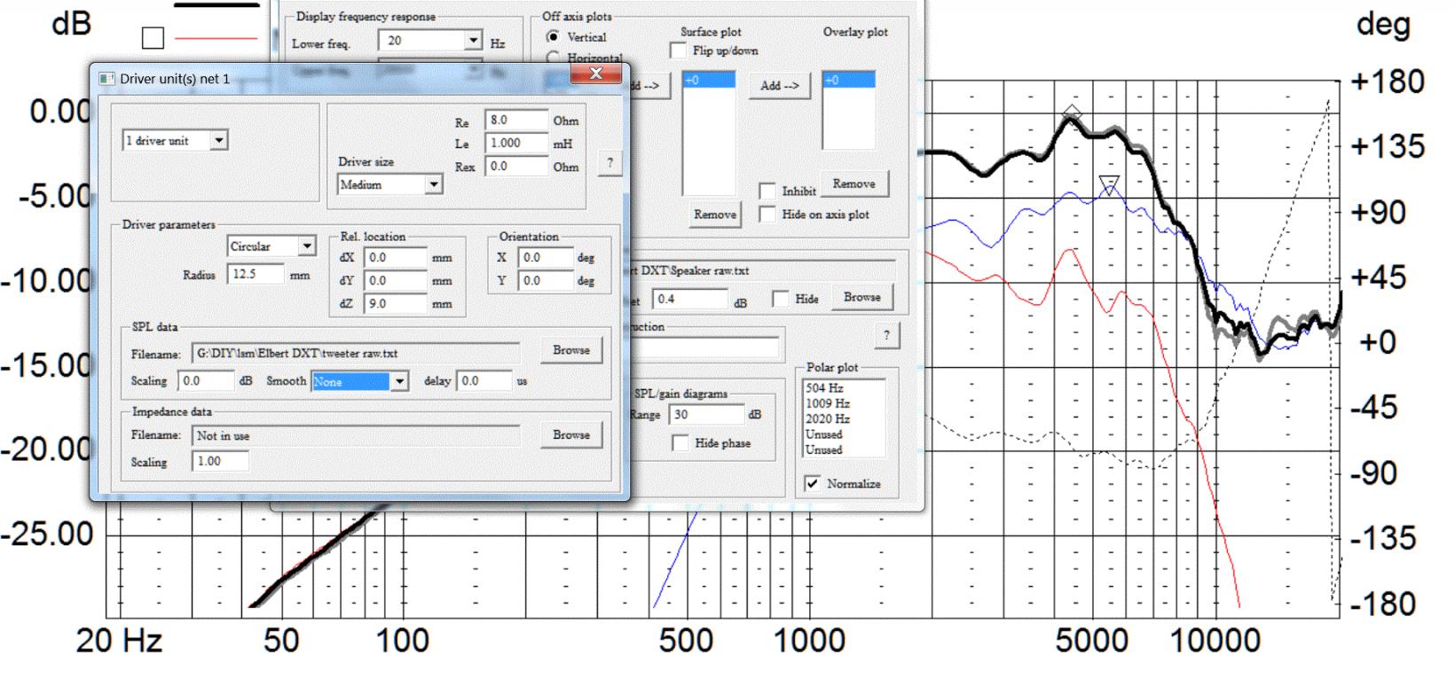Click Browse for SPL data file

tap(571, 350)
